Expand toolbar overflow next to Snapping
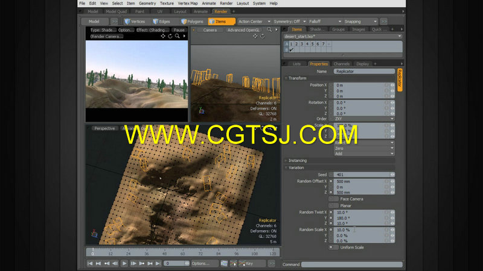The height and width of the screenshot is (271, 483). click(383, 22)
